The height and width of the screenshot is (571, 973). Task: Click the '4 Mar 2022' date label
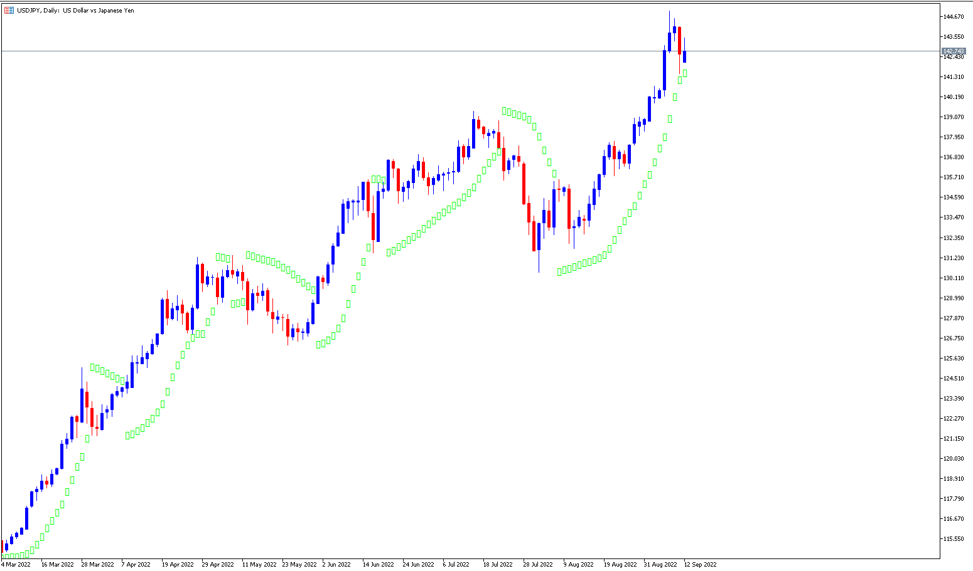16,564
